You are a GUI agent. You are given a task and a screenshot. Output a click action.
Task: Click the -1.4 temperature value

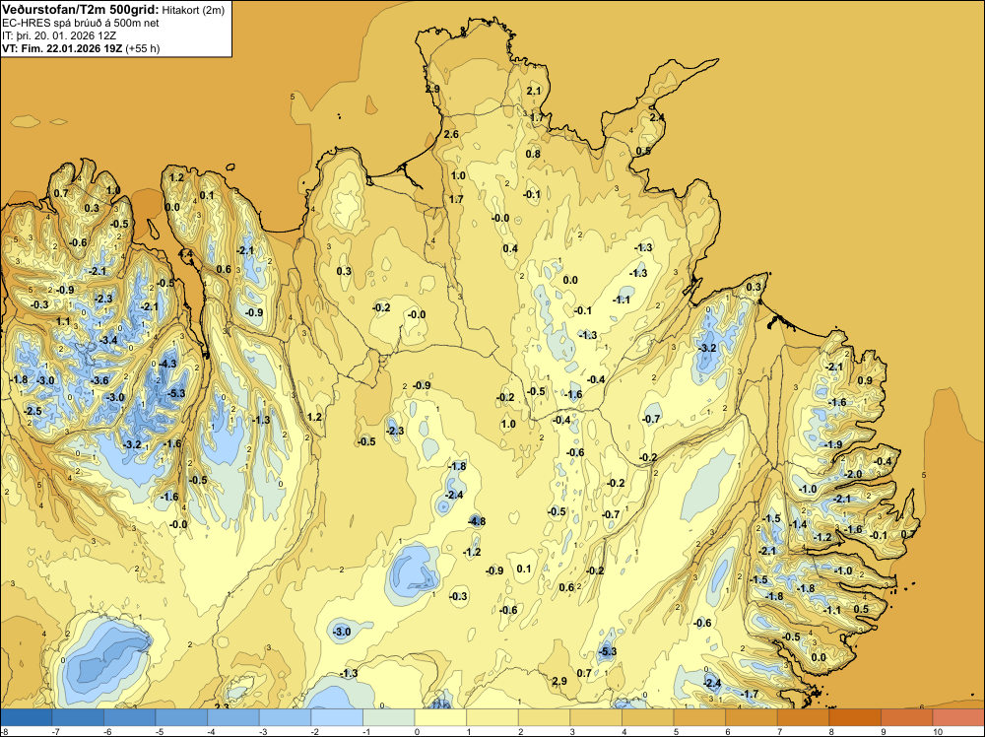(x=799, y=524)
